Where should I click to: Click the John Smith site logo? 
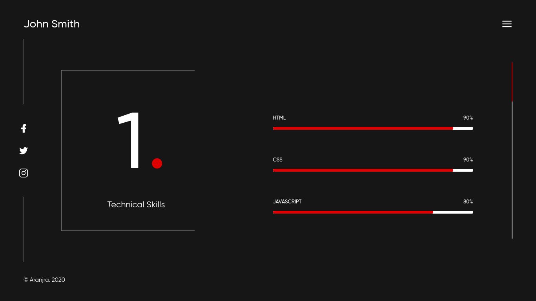coord(52,24)
